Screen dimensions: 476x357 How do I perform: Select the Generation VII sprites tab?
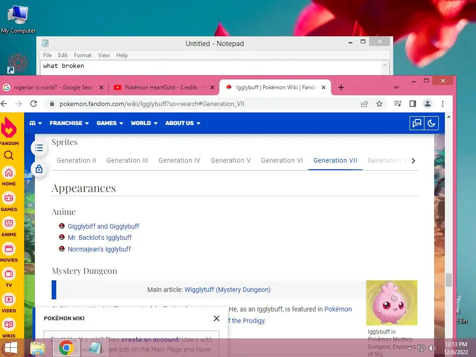point(335,160)
